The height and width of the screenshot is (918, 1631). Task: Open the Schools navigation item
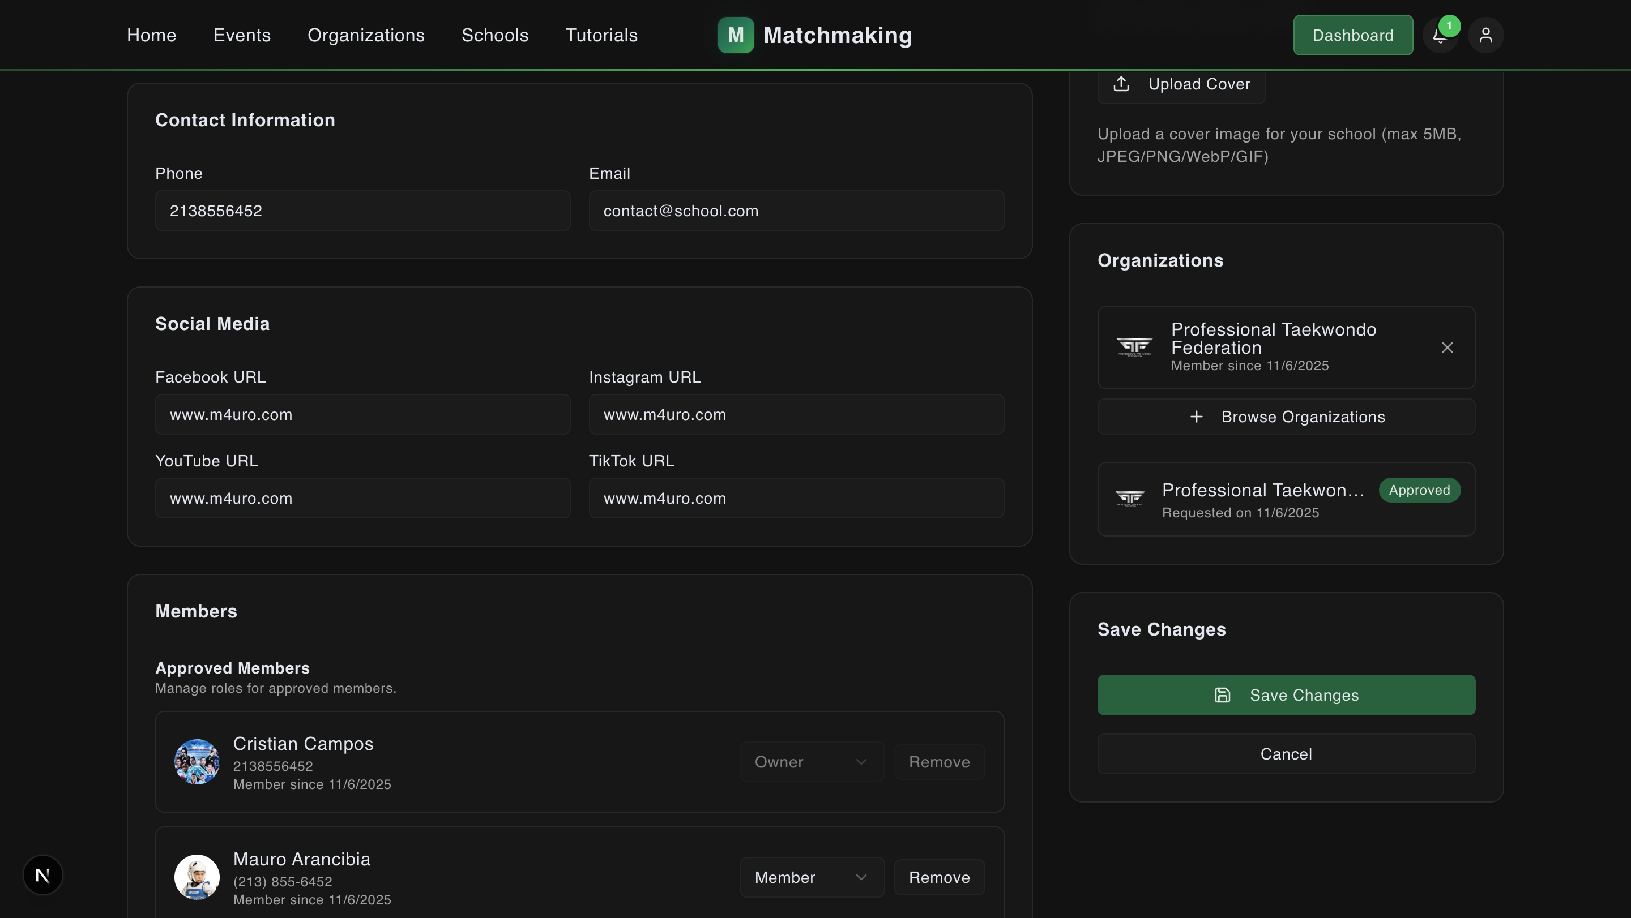point(494,36)
